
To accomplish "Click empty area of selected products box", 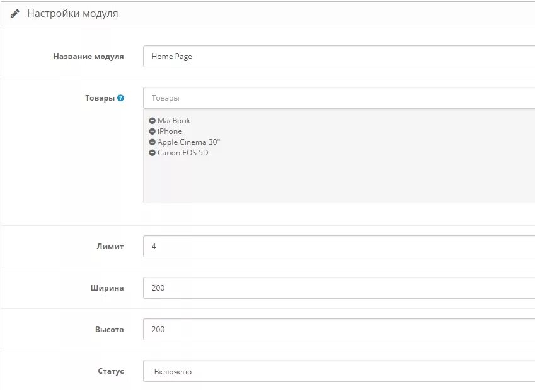I will (339, 181).
